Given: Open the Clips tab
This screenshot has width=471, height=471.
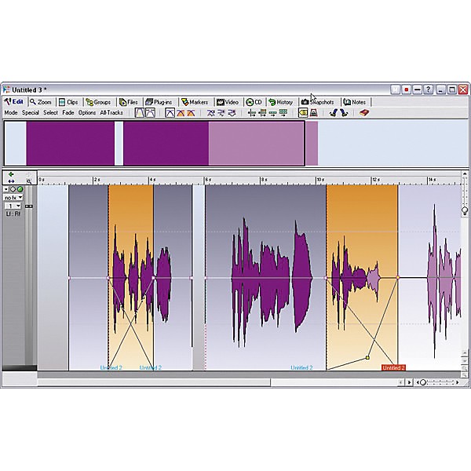Looking at the screenshot, I should coord(68,102).
